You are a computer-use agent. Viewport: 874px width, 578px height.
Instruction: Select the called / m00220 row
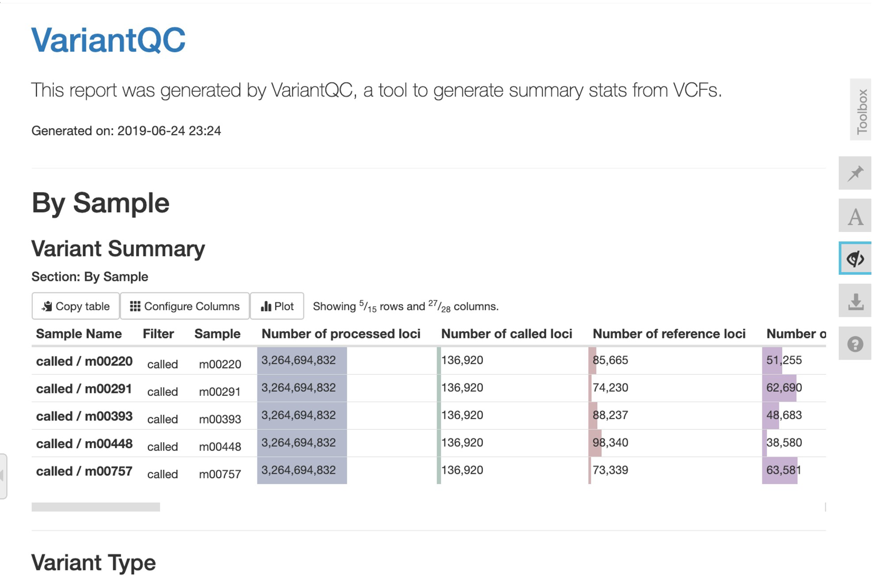point(84,361)
